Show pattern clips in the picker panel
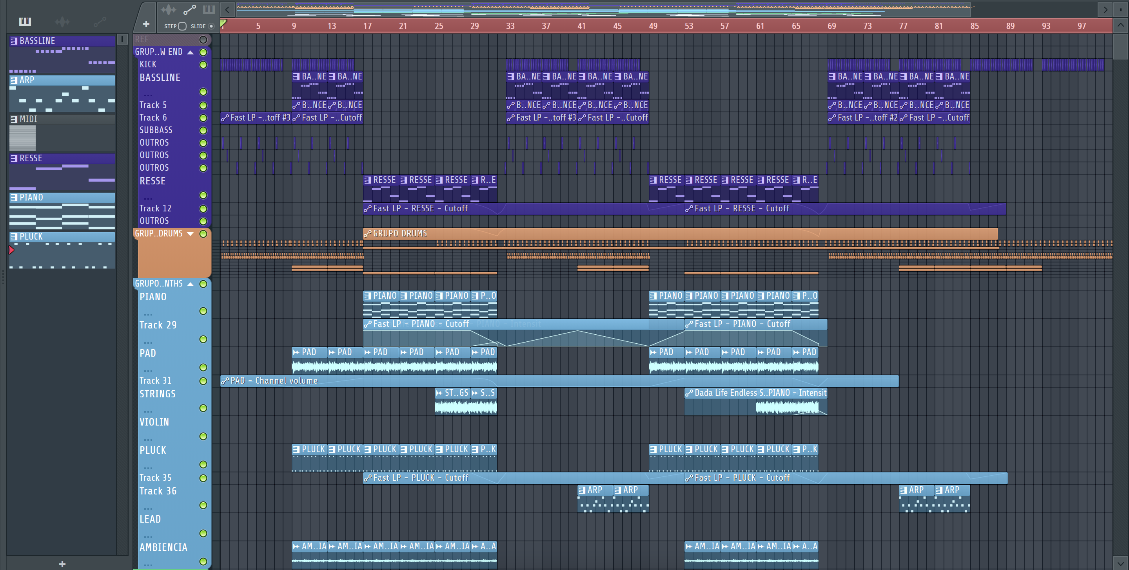 pos(25,22)
